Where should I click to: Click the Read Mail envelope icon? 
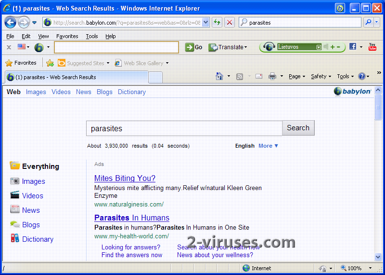258,76
